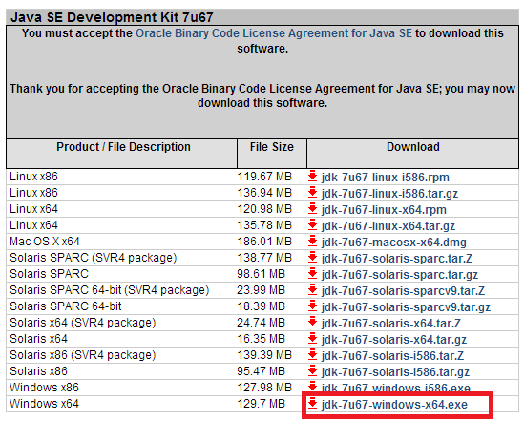Click download arrow icon for jdk-7u67-solaris-i586.tar.gz
This screenshot has width=525, height=422.
312,370
